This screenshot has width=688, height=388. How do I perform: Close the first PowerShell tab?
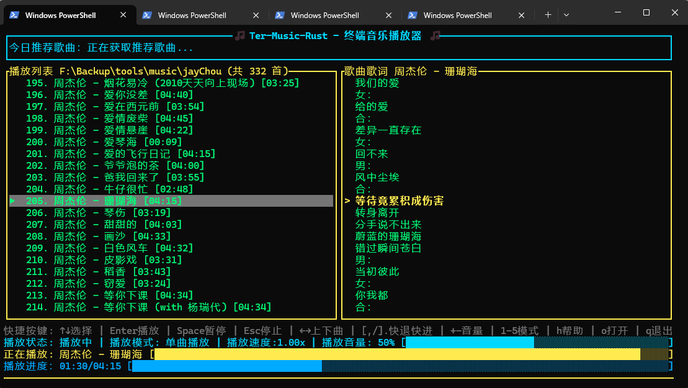point(123,15)
